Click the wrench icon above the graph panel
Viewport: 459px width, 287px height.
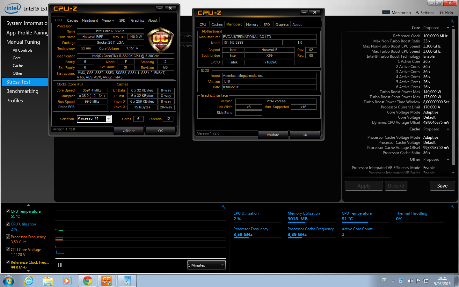tap(223, 207)
